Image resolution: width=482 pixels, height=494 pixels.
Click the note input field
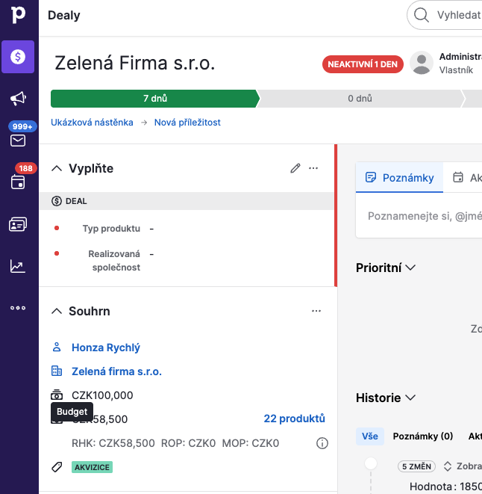click(422, 215)
